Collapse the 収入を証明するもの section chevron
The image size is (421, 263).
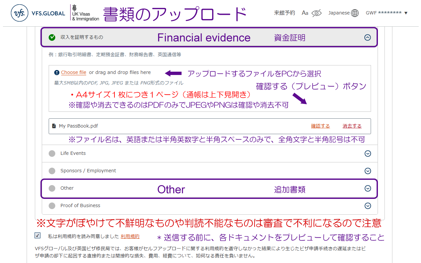(368, 37)
